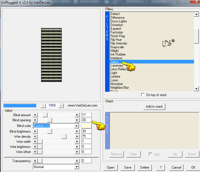The image size is (200, 172).
Task: Click the question mark help button
Action: (161, 167)
